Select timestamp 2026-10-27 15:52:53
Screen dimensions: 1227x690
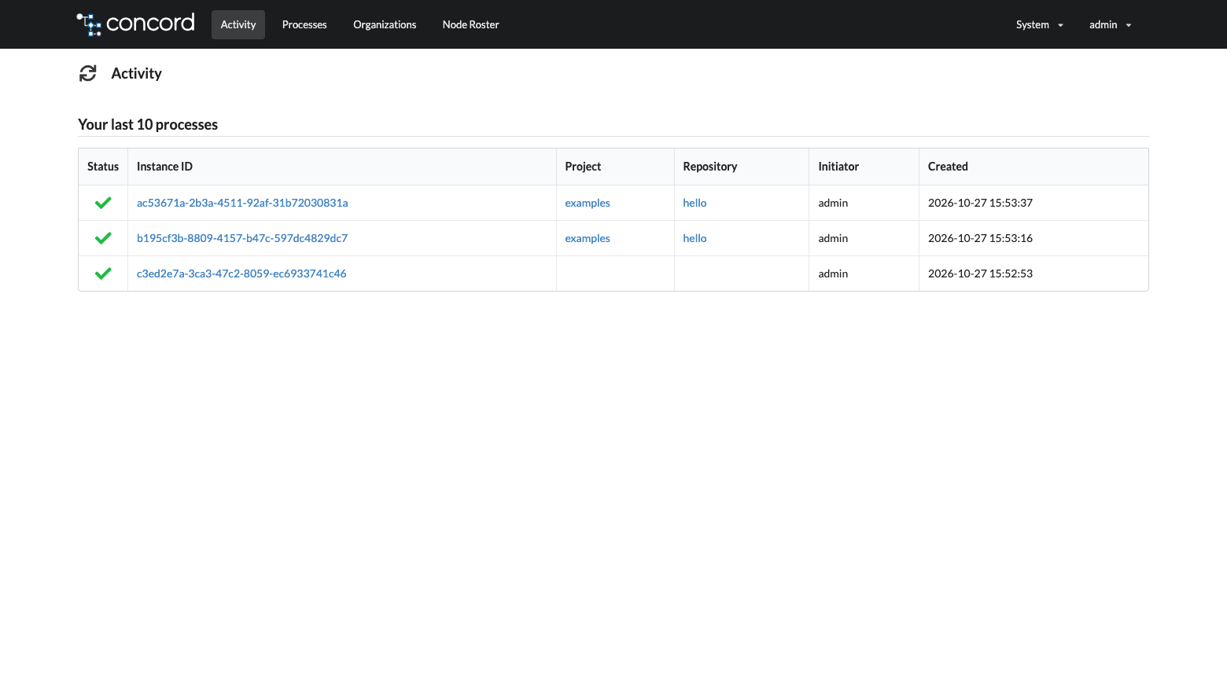[980, 273]
